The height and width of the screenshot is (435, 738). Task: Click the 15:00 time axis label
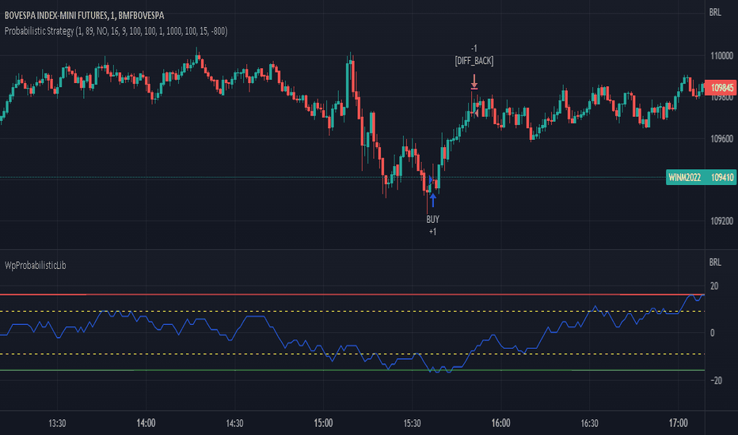coord(323,423)
